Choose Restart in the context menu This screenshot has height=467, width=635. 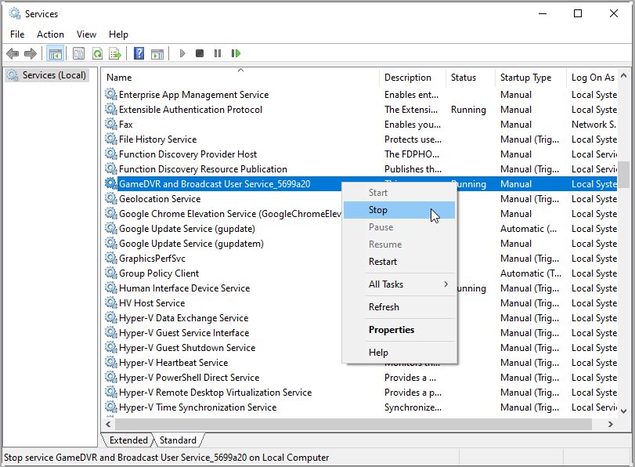click(x=399, y=262)
